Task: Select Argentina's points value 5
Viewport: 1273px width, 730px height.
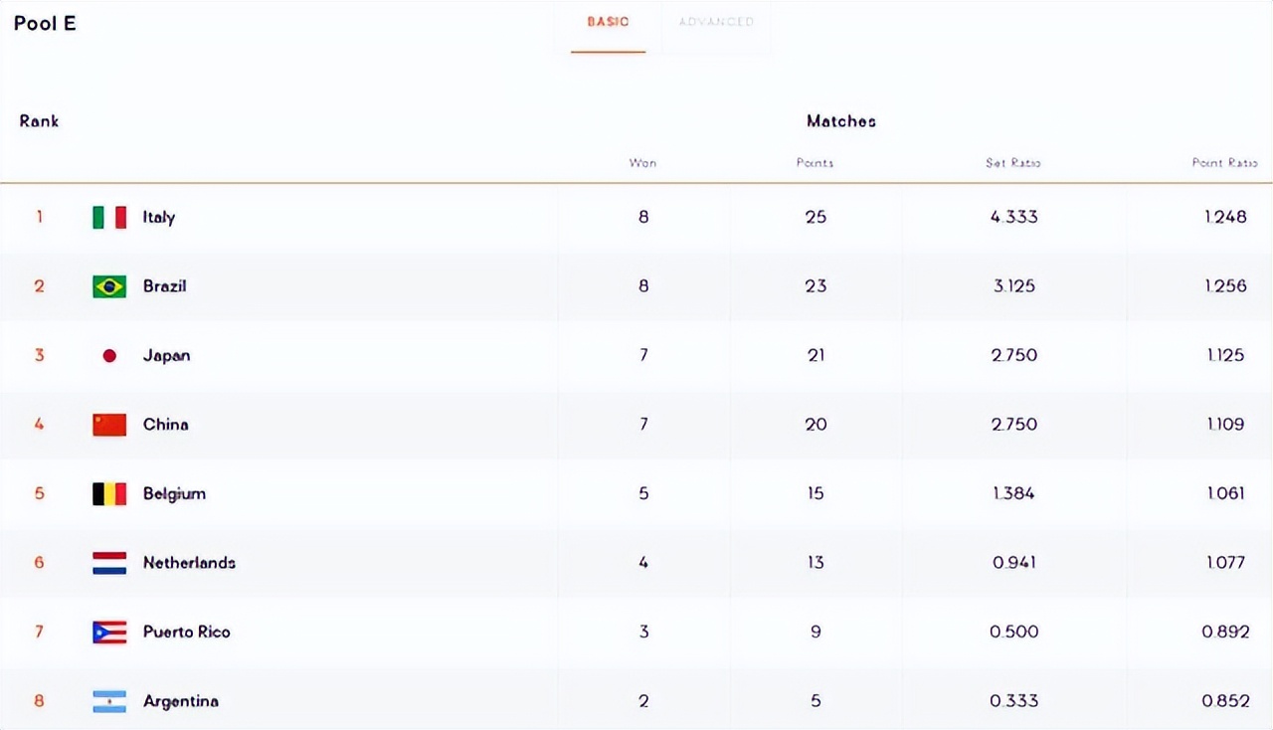Action: click(x=816, y=701)
